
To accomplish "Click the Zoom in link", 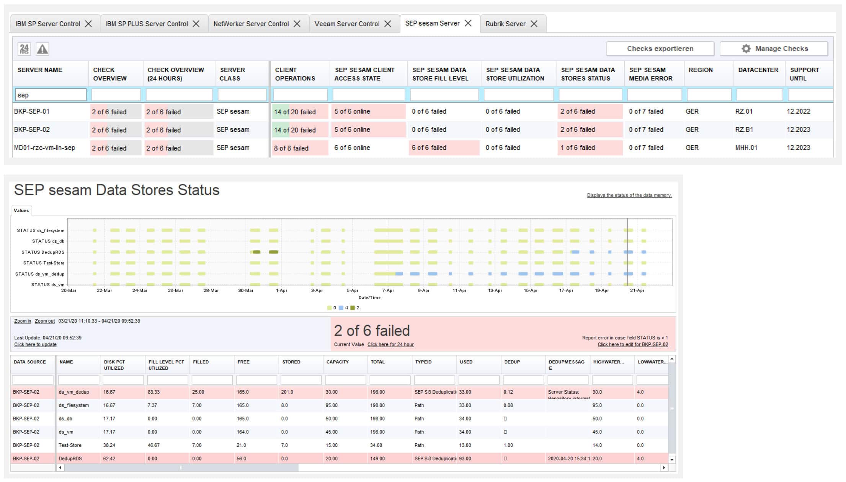I will pyautogui.click(x=23, y=321).
